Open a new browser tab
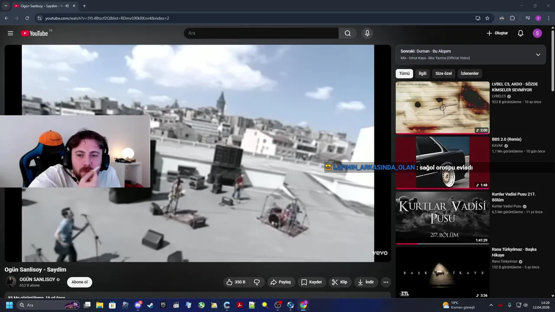555x312 pixels. [84, 6]
